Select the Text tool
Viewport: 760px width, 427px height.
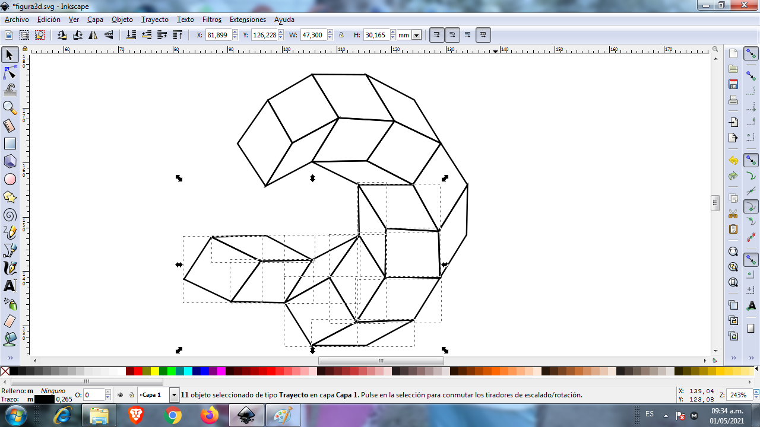pyautogui.click(x=9, y=286)
